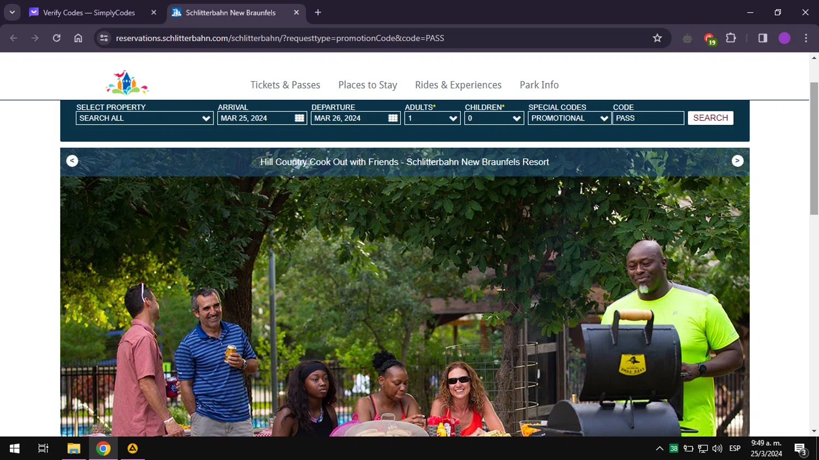Click the browser address bar URL

coord(280,38)
